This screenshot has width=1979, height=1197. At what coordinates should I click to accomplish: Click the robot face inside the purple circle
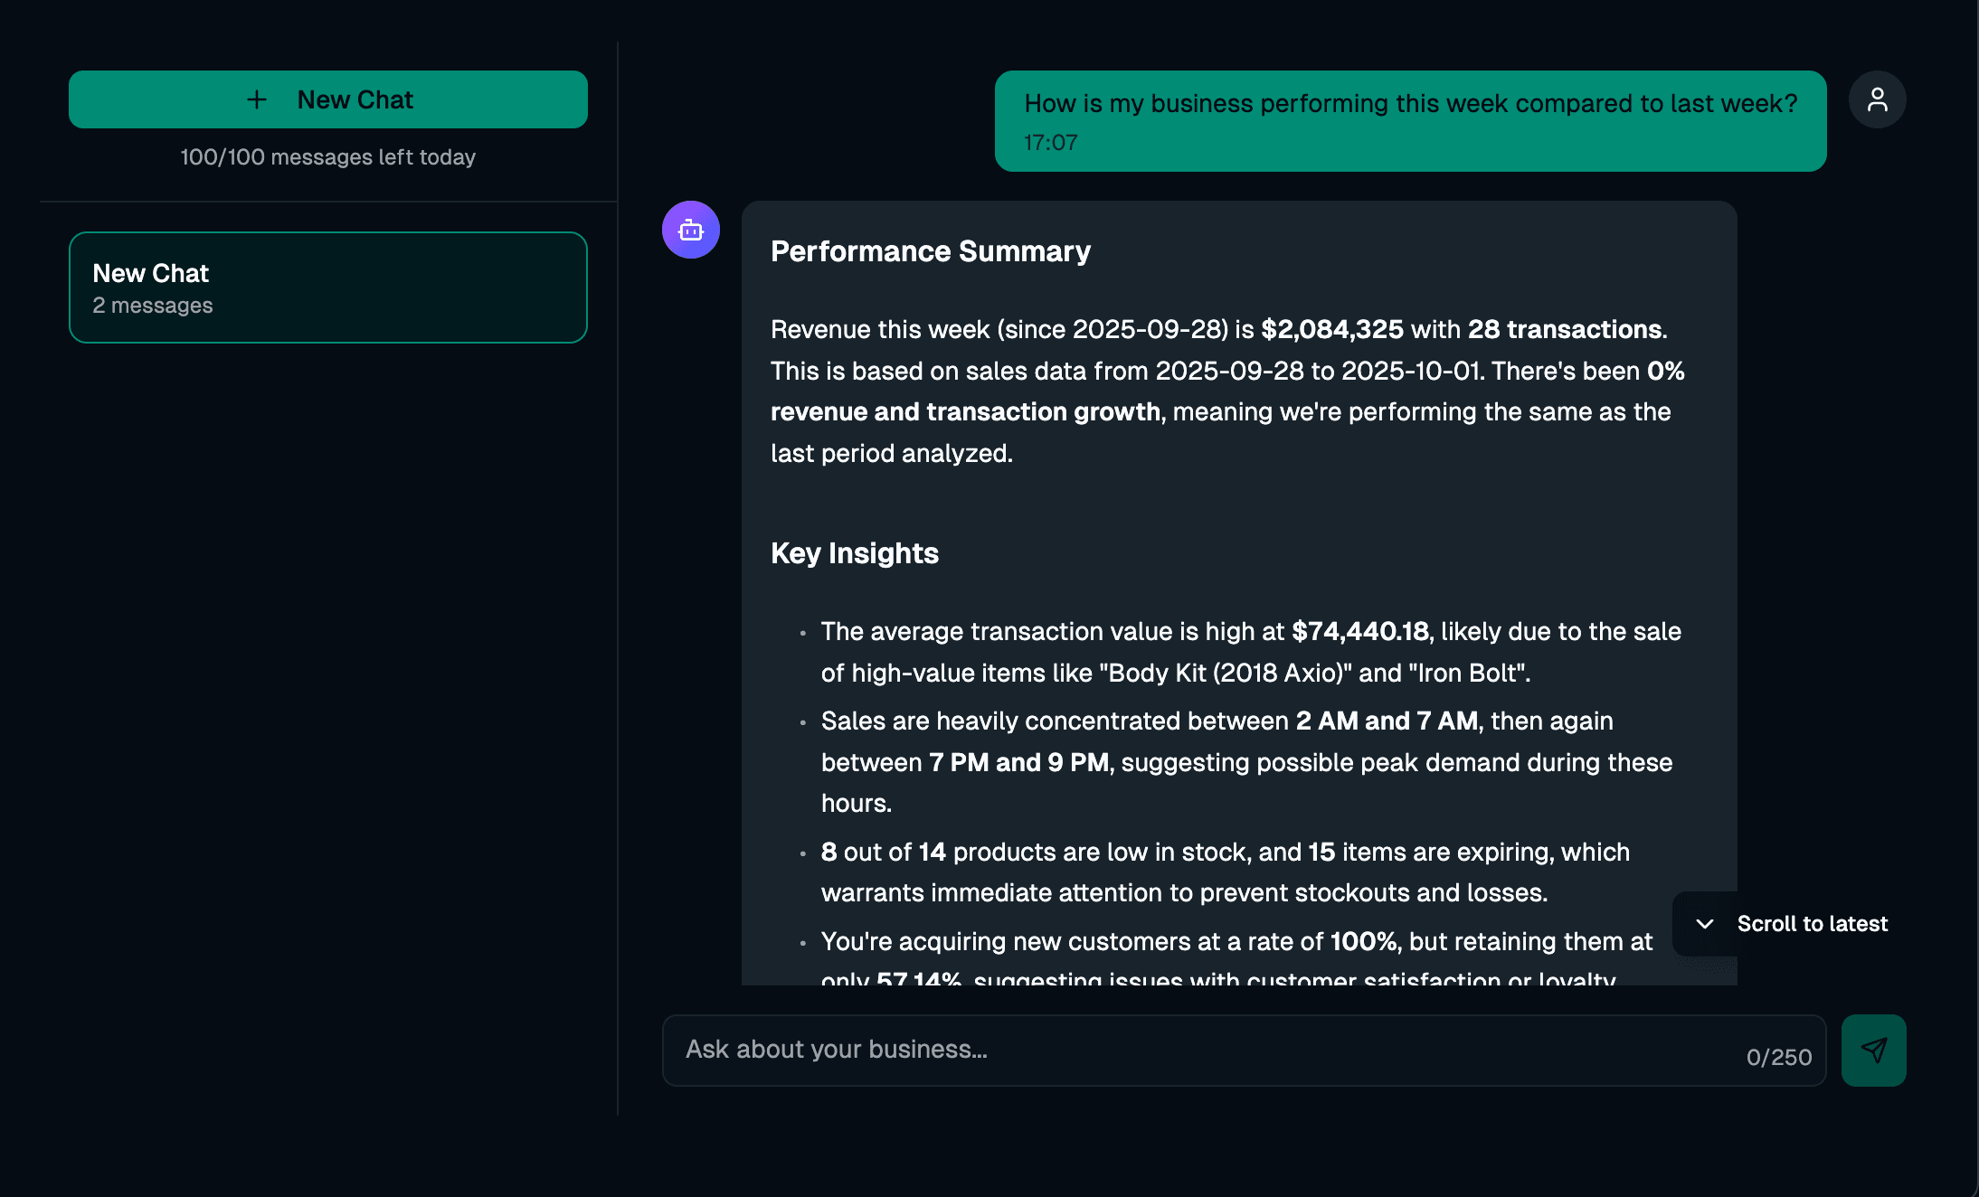click(690, 231)
